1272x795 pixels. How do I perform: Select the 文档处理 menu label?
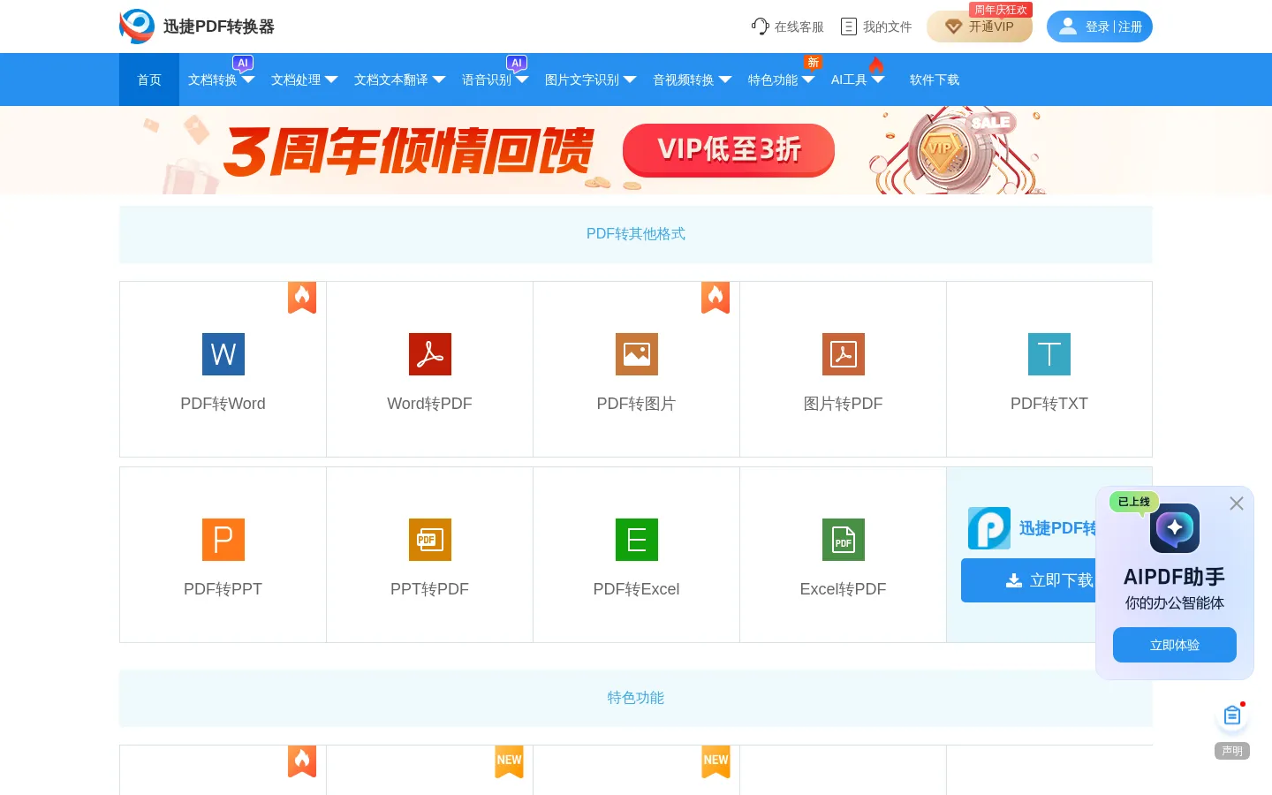click(296, 79)
